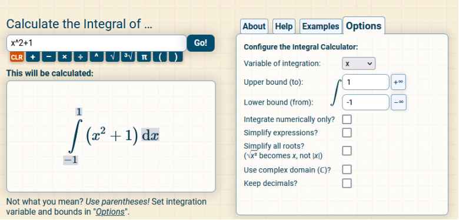Open the Variable of integration dropdown

[358, 64]
